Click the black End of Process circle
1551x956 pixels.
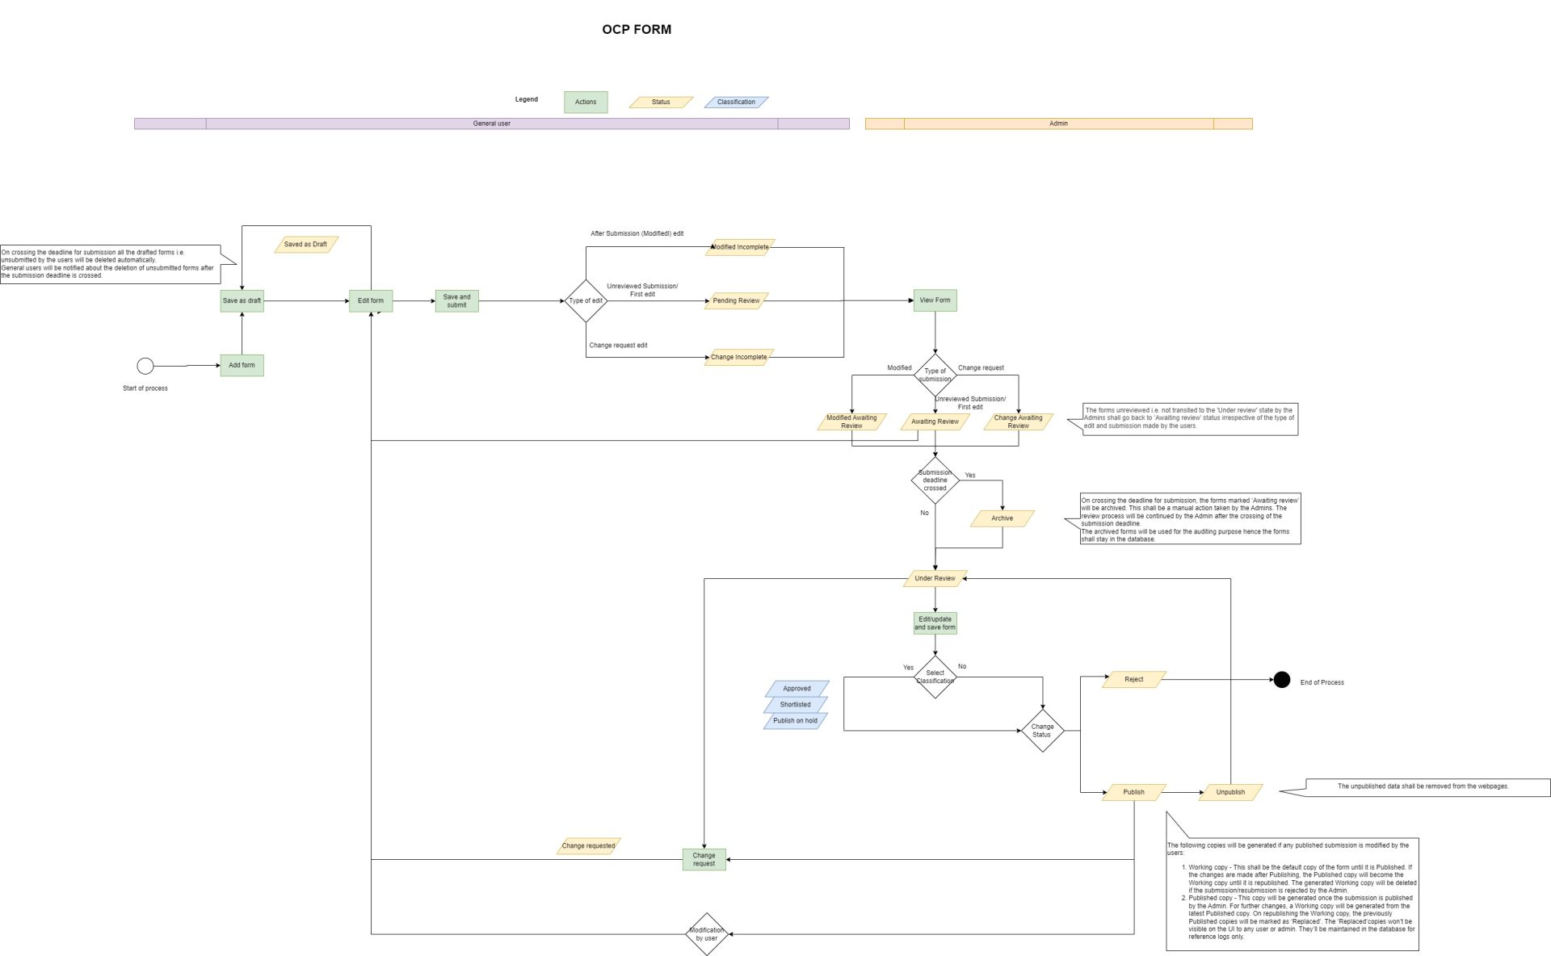[x=1282, y=680]
